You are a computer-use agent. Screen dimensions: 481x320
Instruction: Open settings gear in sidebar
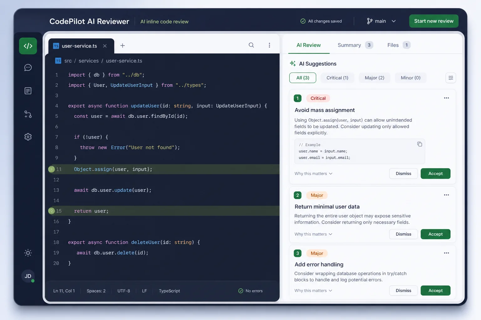28,137
